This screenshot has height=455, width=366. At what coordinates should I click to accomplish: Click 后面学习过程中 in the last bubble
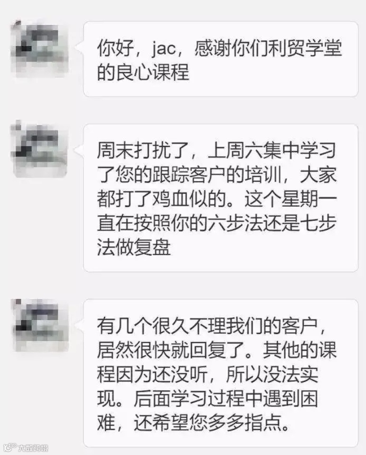point(199,399)
